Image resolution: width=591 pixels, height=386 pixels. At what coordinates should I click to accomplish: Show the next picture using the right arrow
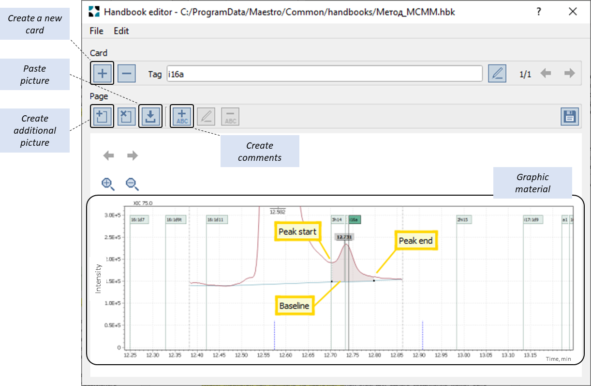pyautogui.click(x=133, y=155)
